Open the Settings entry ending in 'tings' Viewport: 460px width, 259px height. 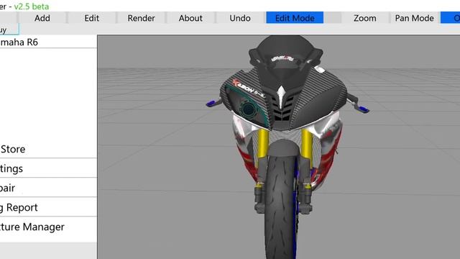click(48, 168)
